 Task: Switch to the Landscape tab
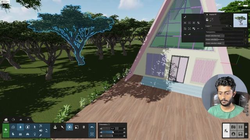click(21, 119)
